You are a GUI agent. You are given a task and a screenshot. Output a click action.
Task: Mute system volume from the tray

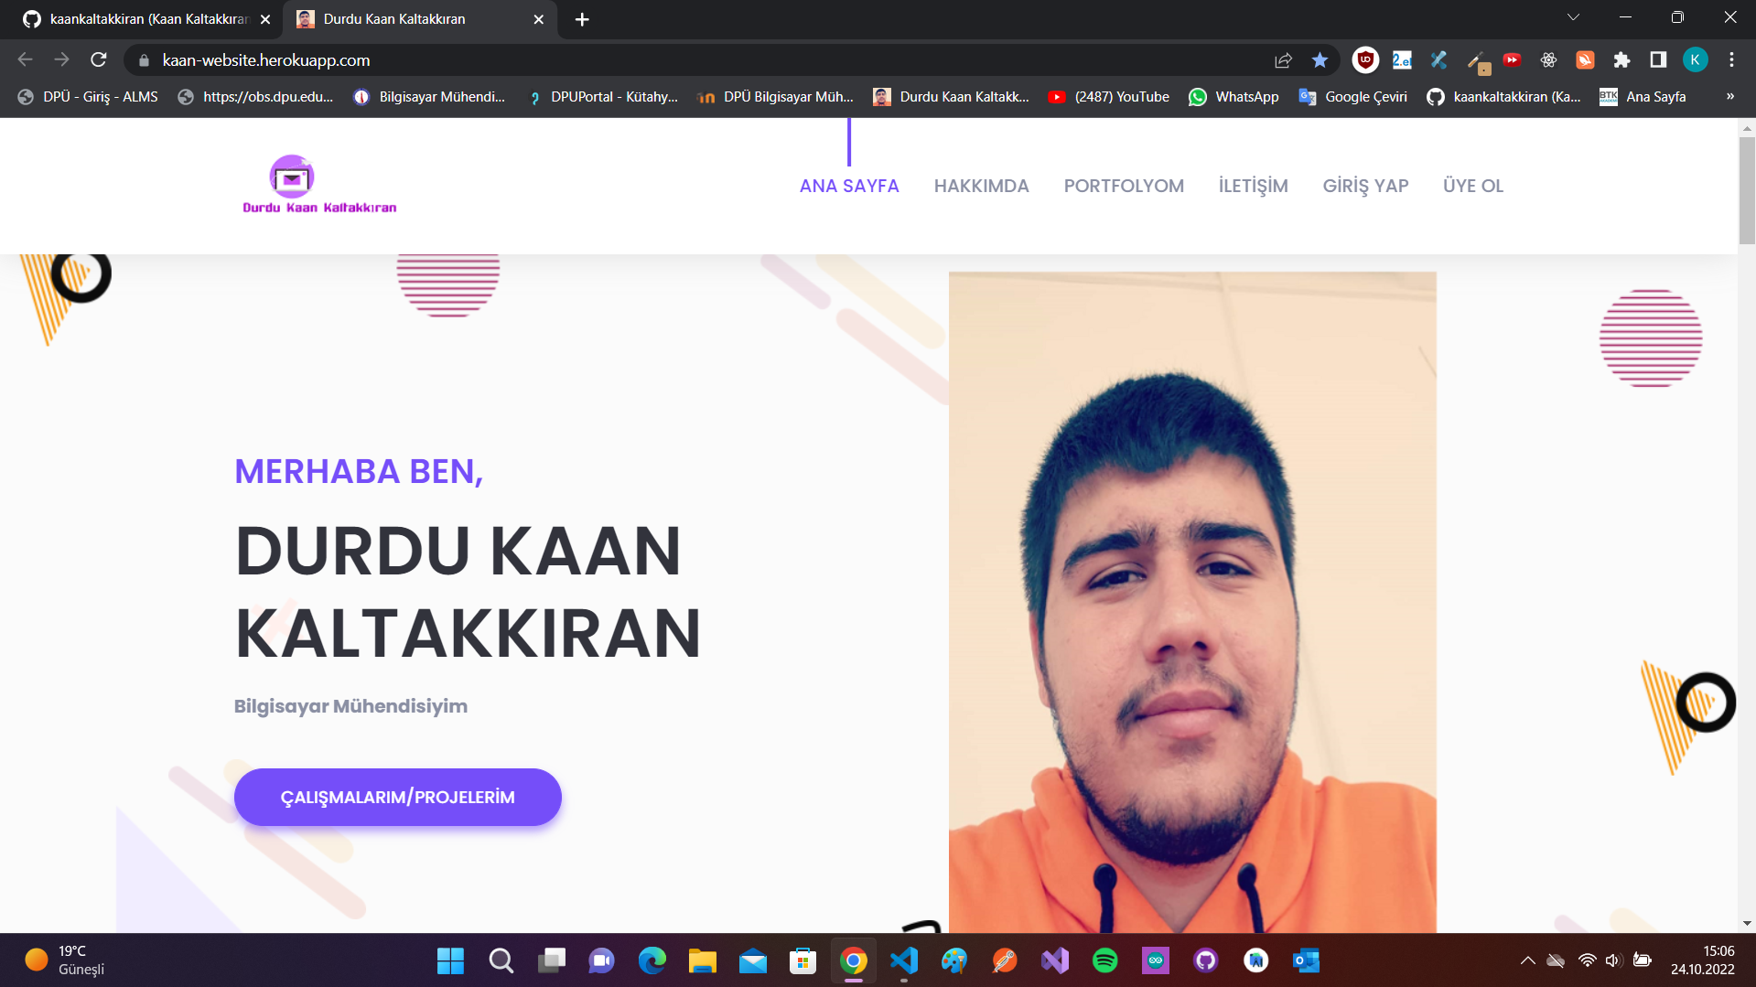click(x=1612, y=960)
